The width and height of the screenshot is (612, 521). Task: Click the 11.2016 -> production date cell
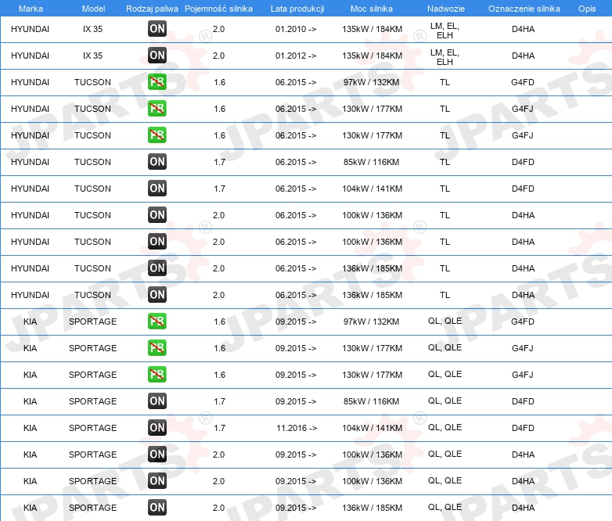tap(297, 428)
